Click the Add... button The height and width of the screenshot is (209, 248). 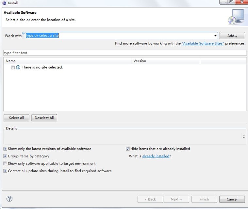pyautogui.click(x=232, y=36)
